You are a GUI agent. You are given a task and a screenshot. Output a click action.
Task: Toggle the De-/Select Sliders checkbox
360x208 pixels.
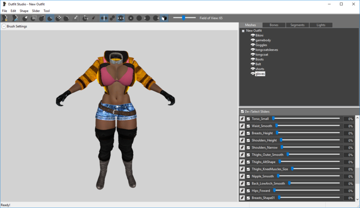tap(242, 112)
